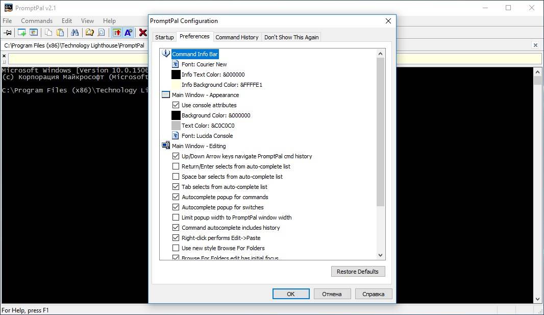The width and height of the screenshot is (544, 315).
Task: Open the Commands menu
Action: coord(37,21)
